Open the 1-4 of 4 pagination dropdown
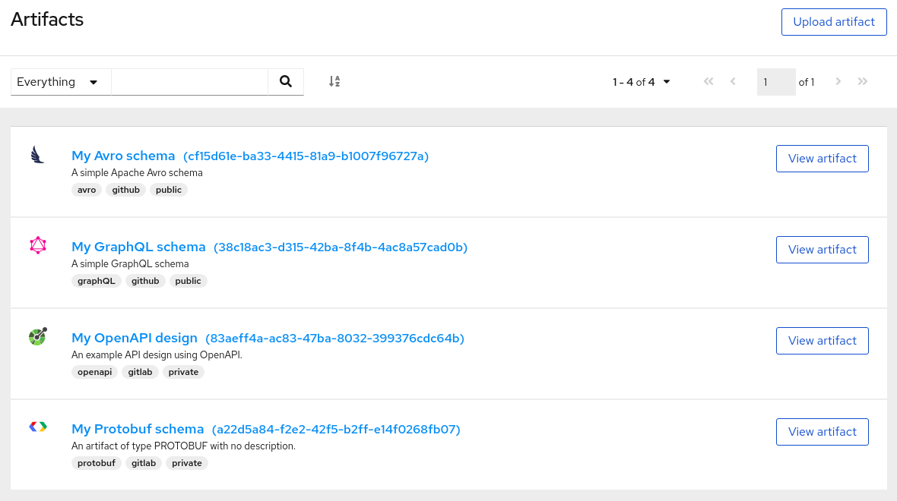 [x=641, y=81]
